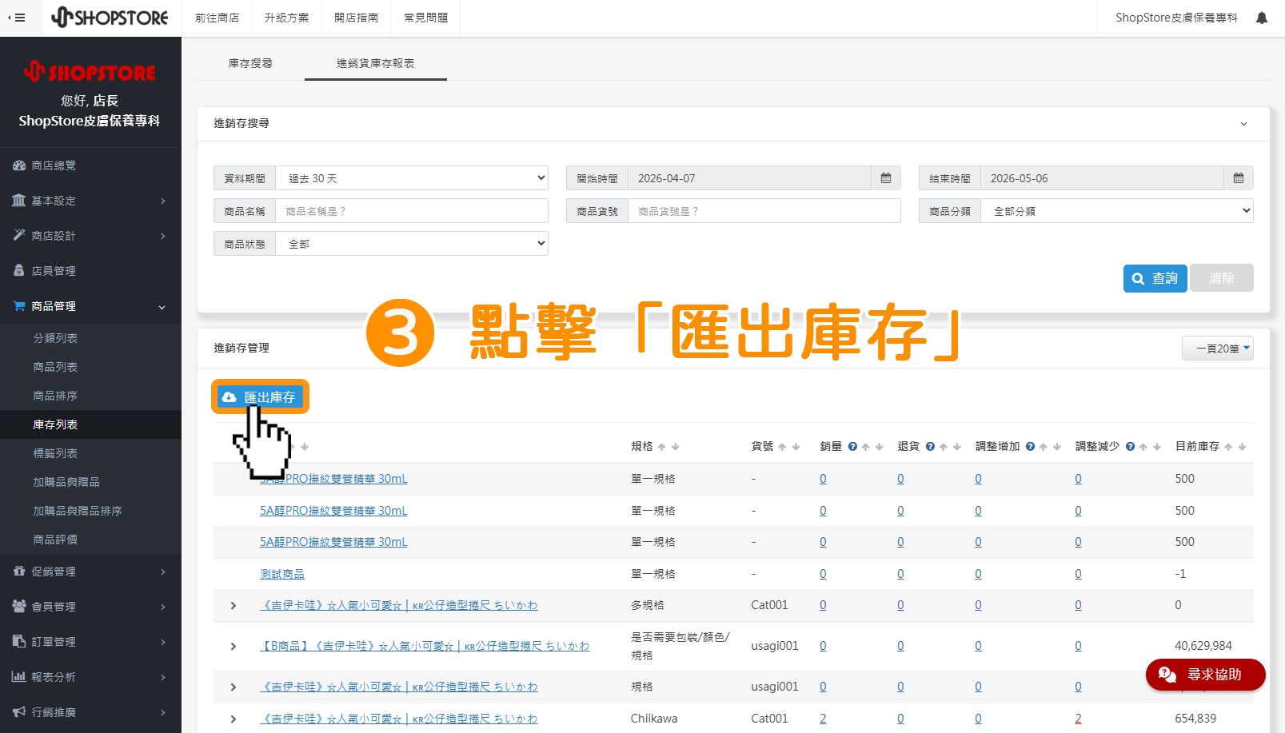The width and height of the screenshot is (1285, 733).
Task: Expand the 促銷管理 sidebar menu
Action: [90, 572]
